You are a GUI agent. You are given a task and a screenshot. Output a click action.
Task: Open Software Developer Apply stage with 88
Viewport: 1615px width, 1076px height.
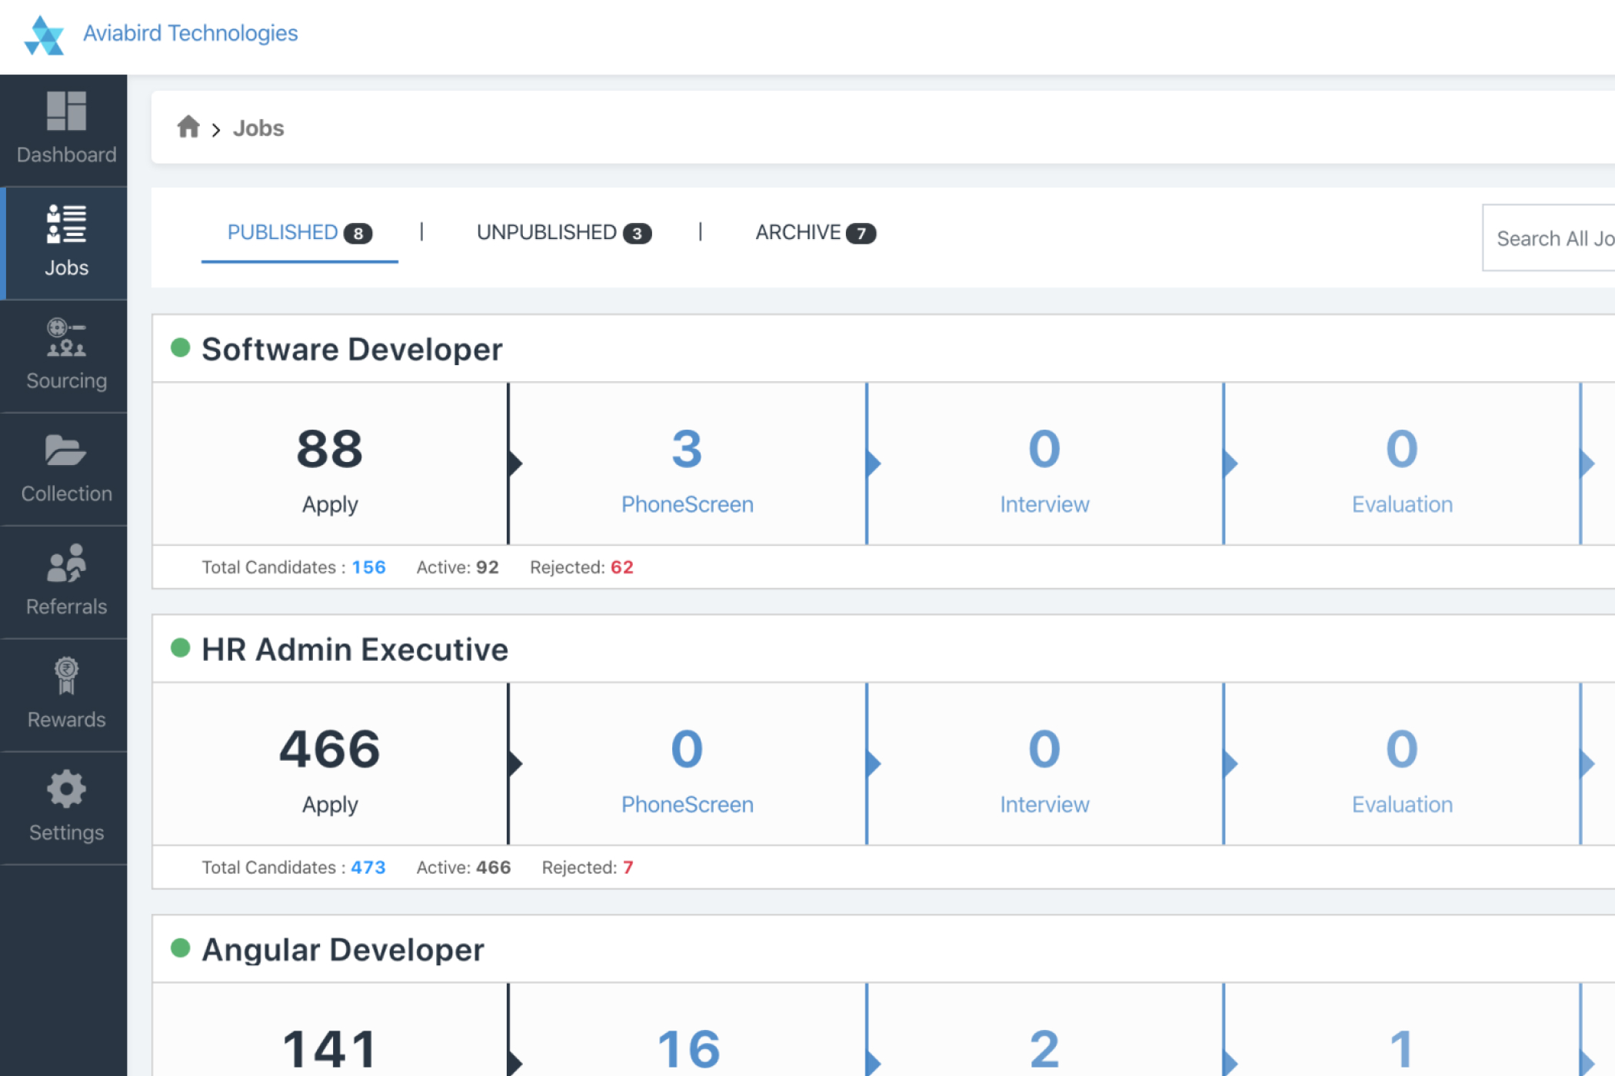330,464
